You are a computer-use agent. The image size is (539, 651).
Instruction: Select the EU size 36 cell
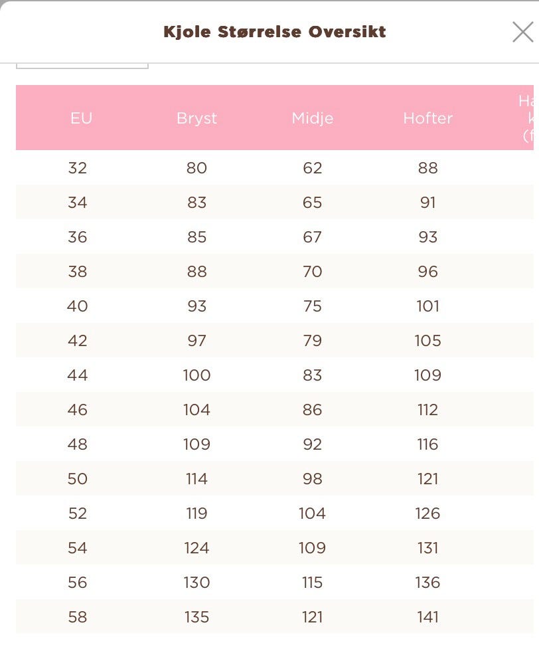click(x=78, y=237)
